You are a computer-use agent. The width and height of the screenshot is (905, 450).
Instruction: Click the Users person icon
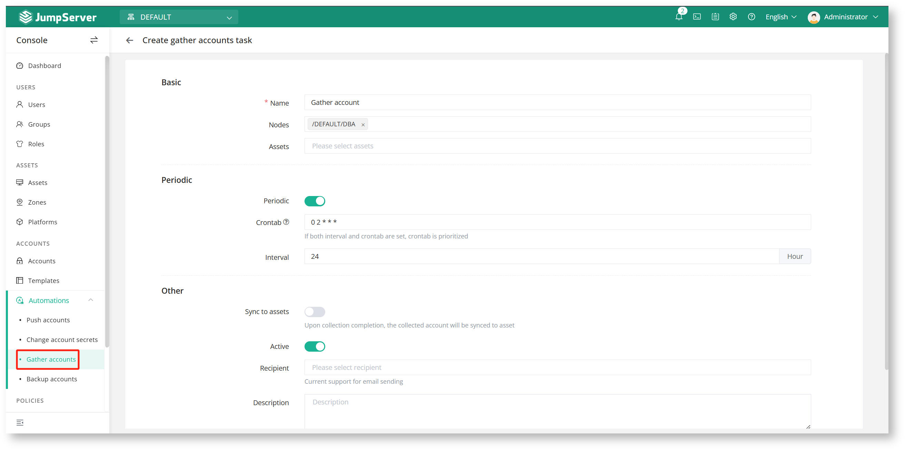coord(20,105)
